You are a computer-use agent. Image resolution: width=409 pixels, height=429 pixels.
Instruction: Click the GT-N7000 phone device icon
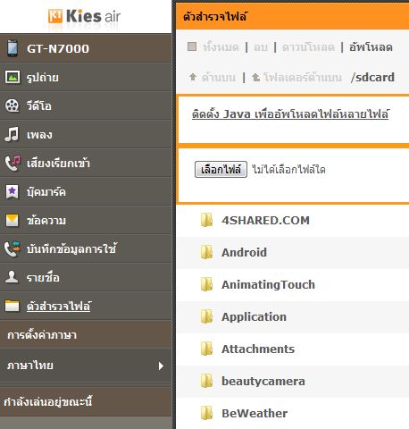(13, 48)
